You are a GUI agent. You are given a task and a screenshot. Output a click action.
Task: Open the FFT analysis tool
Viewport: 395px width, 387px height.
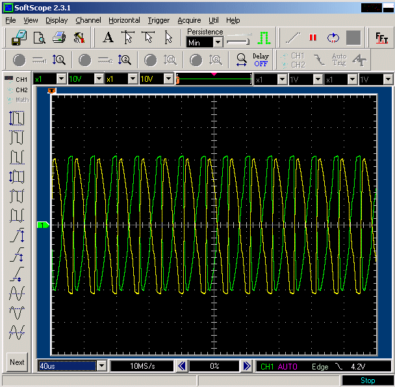pyautogui.click(x=381, y=38)
